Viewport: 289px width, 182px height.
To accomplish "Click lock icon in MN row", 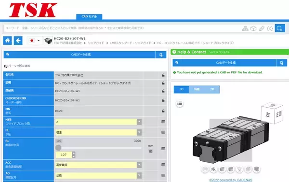I will click(x=163, y=111).
